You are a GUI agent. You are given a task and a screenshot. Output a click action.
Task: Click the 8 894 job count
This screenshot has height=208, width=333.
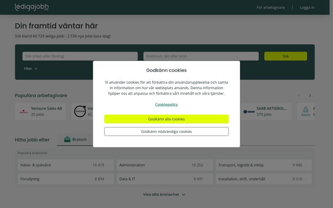(99, 179)
